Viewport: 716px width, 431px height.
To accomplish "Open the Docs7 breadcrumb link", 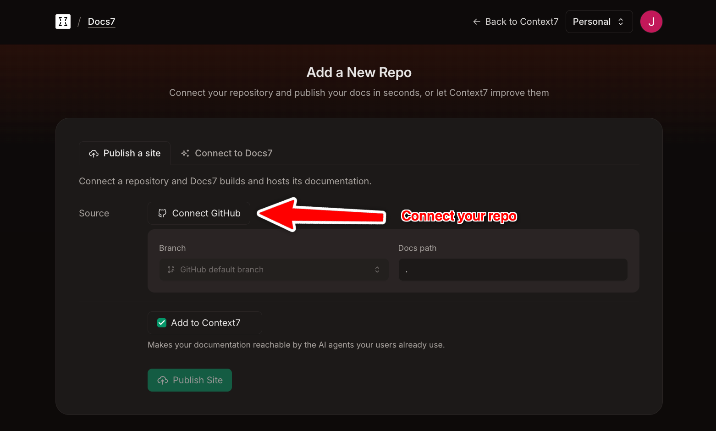I will (101, 22).
